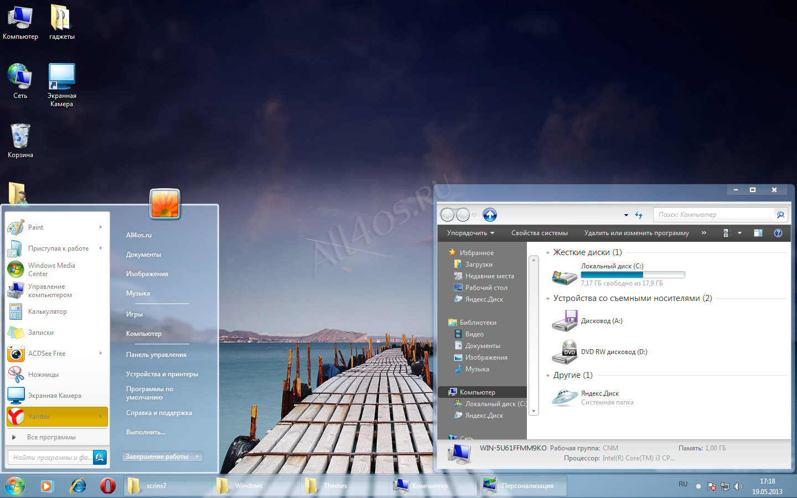Expand Paint jump list arrow
Viewport: 797px width, 498px height.
(101, 227)
